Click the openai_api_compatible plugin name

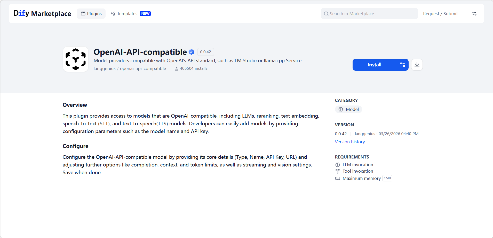point(143,68)
